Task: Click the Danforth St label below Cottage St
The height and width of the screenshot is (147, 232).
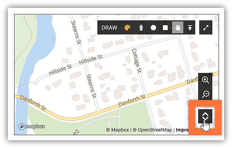Action: tap(132, 100)
